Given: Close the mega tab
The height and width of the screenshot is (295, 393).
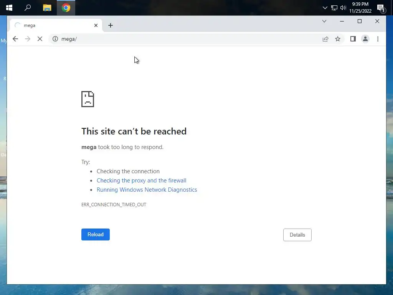Looking at the screenshot, I should [x=96, y=25].
